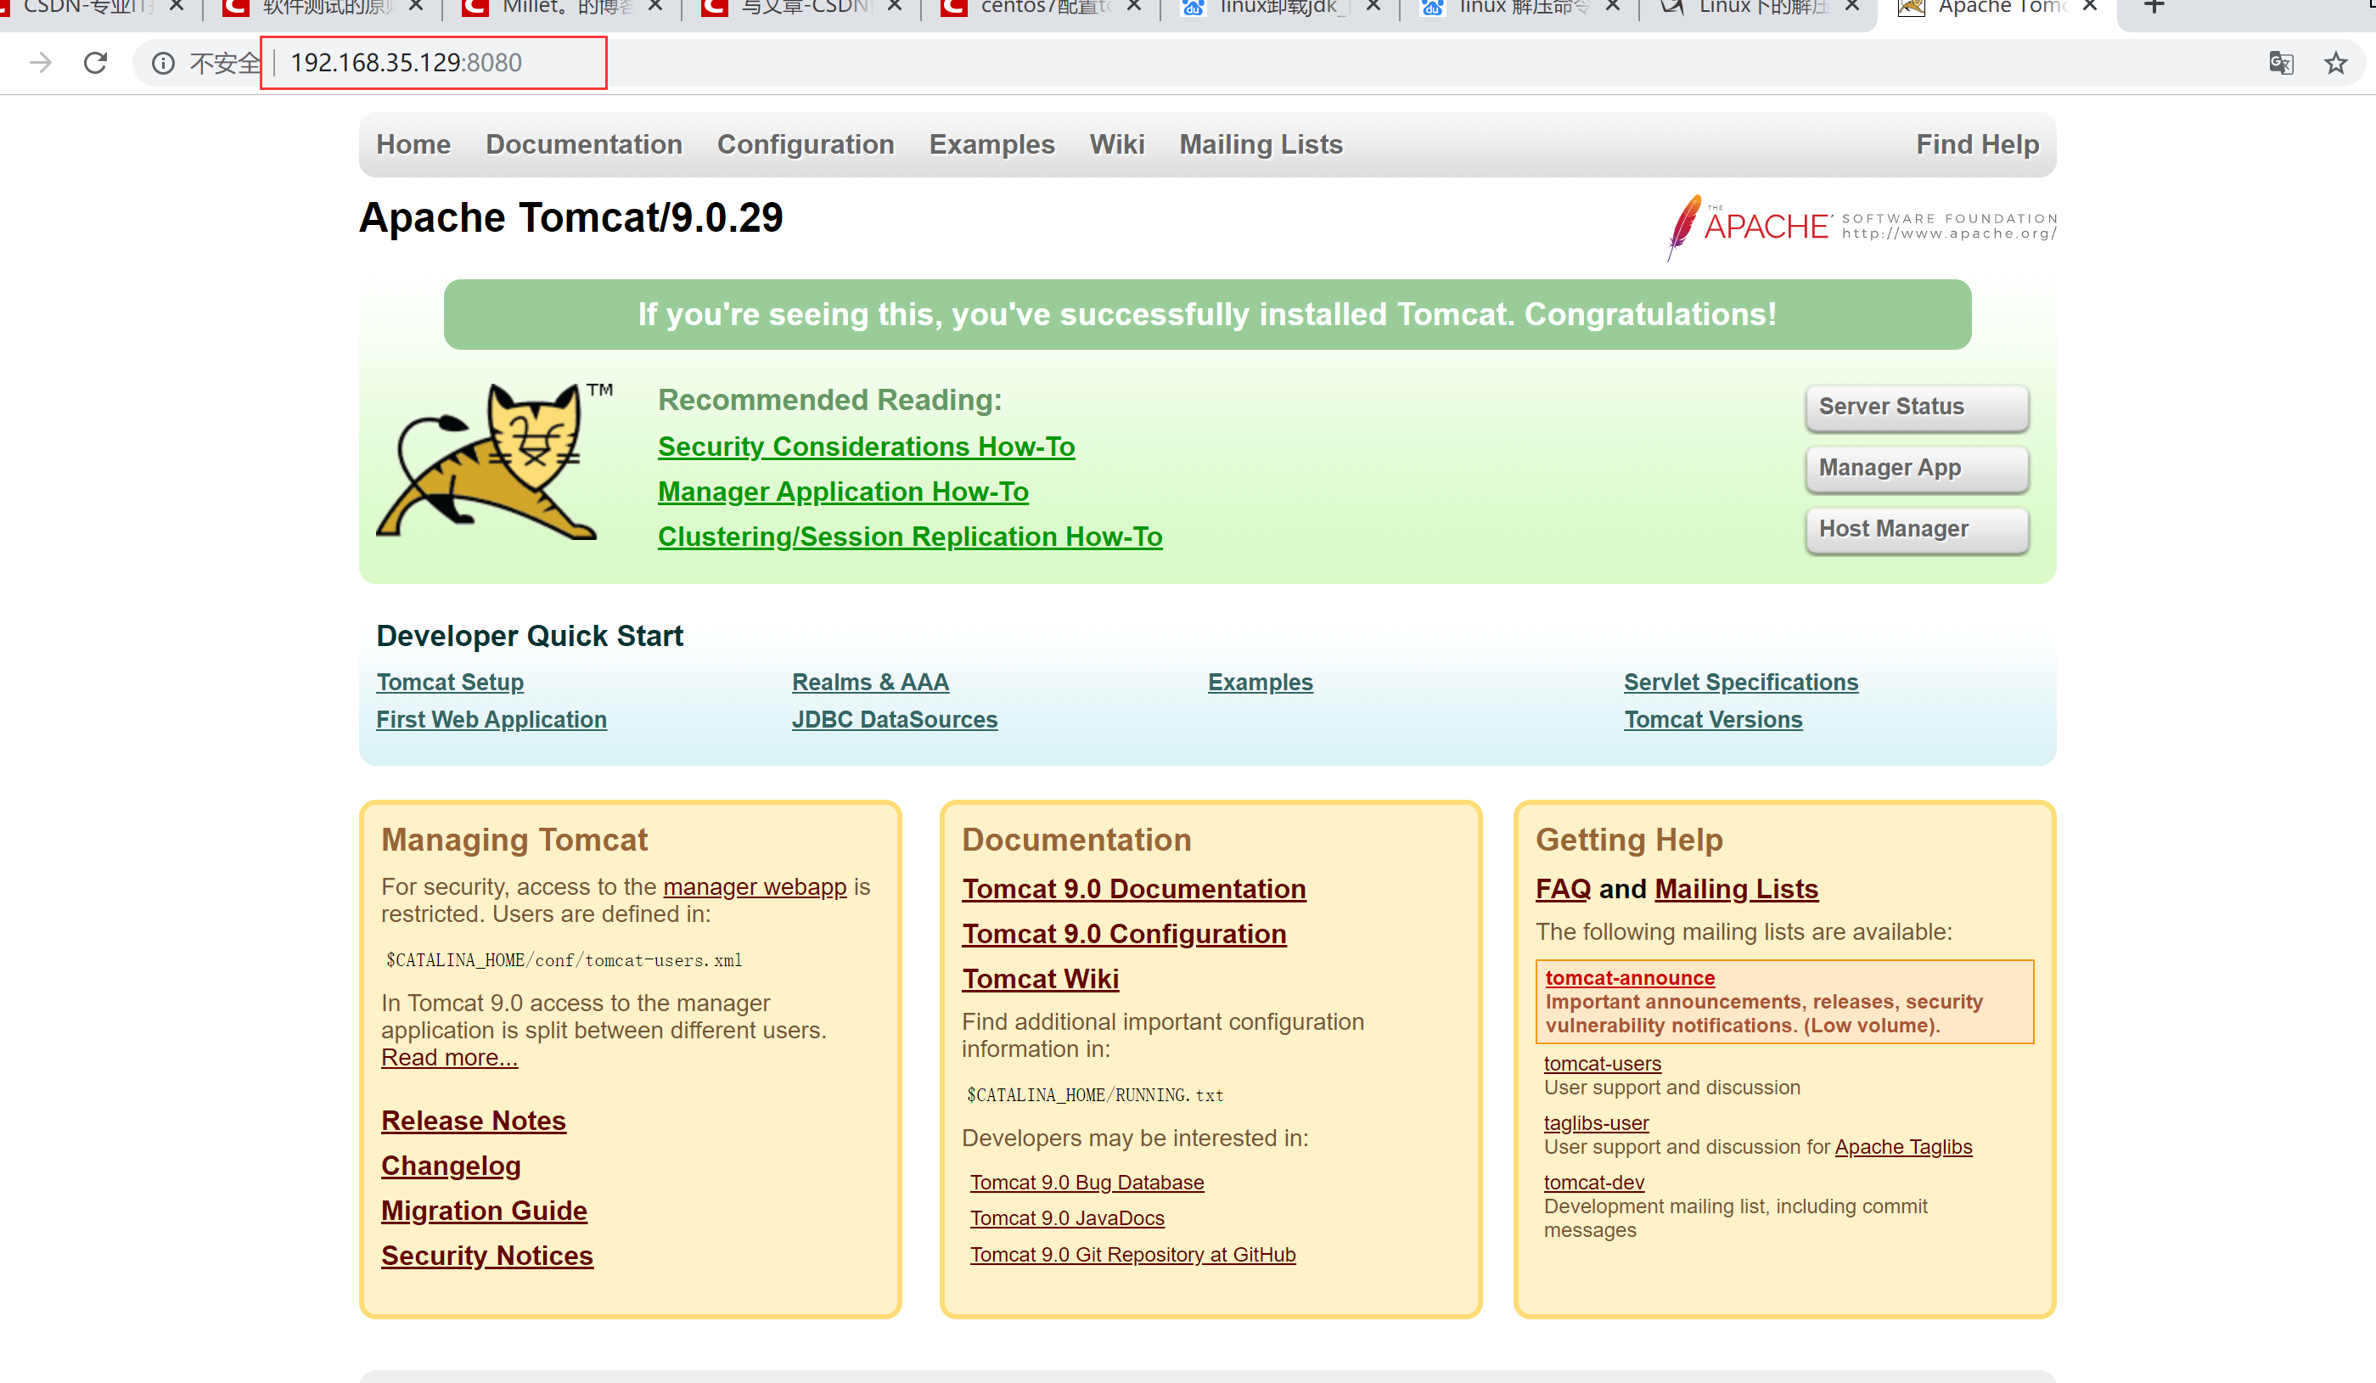The image size is (2376, 1383).
Task: Click the Host Manager button
Action: tap(1916, 529)
